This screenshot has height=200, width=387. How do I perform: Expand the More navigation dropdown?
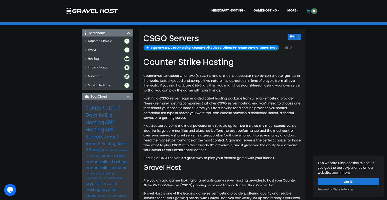click(x=293, y=10)
